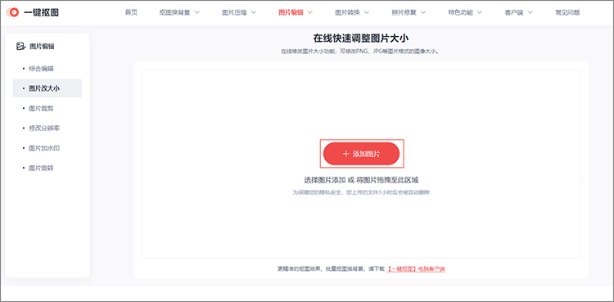The width and height of the screenshot is (614, 302).
Task: Open the 【一键抠图】电脑客户端 download link
Action: [416, 269]
